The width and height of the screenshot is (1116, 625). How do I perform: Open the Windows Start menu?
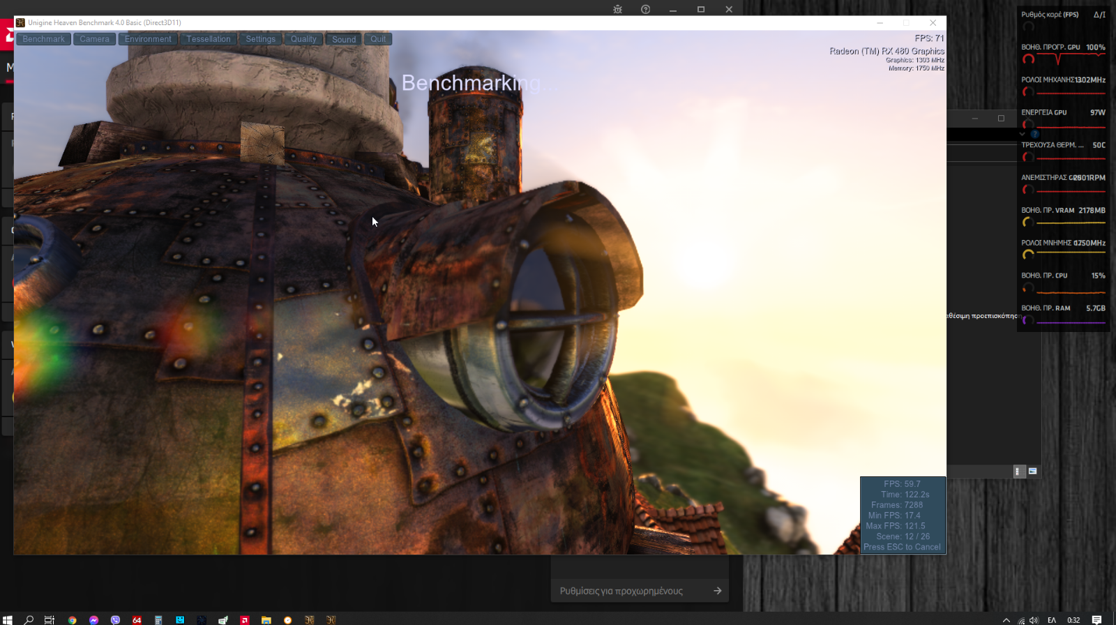[7, 619]
